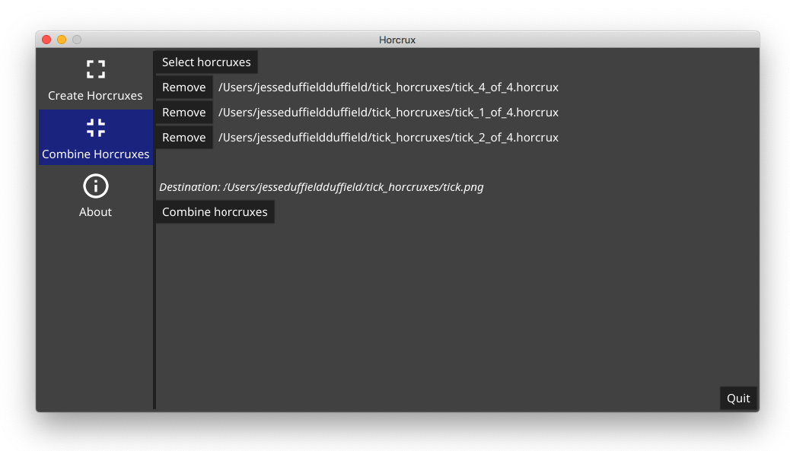Image resolution: width=790 pixels, height=451 pixels.
Task: Switch to Combine Horcruxes tab label
Action: (96, 154)
